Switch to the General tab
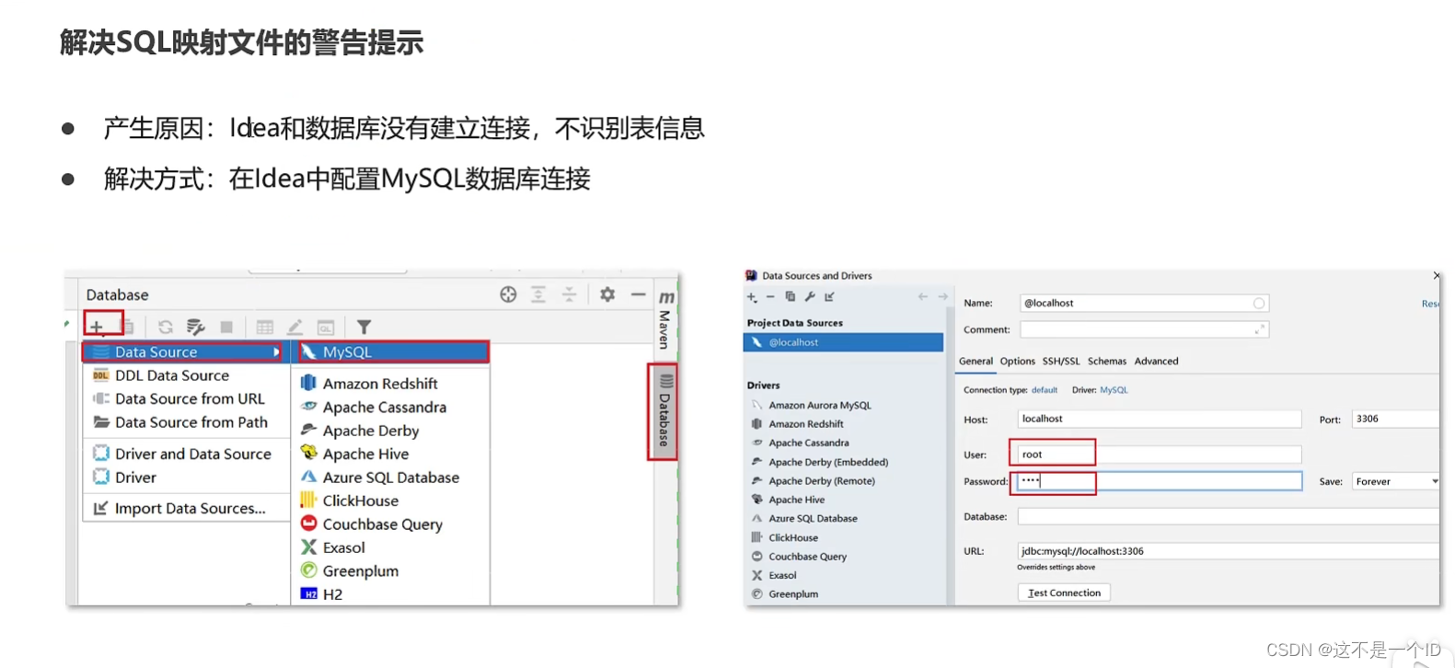The height and width of the screenshot is (668, 1455). [x=976, y=362]
